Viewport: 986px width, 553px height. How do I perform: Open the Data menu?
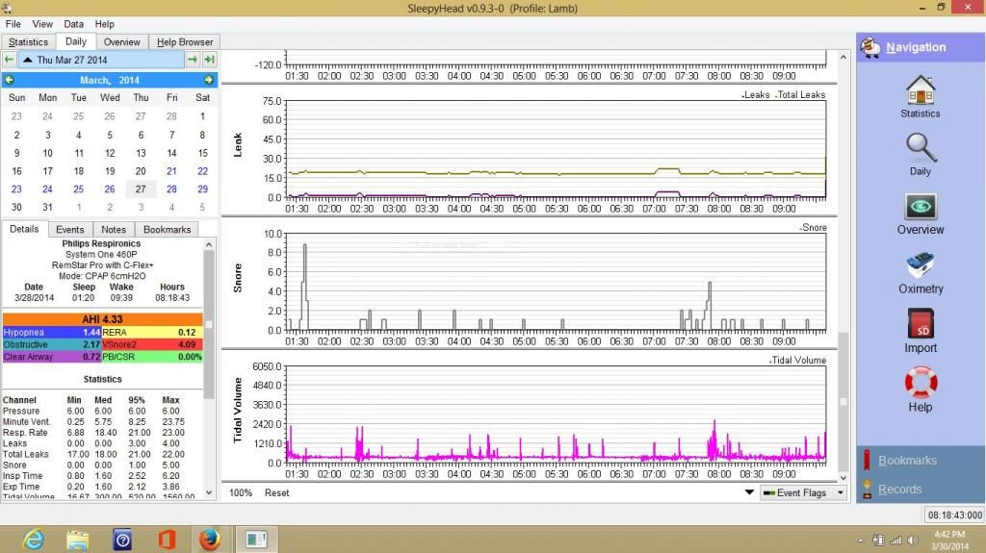(x=73, y=24)
